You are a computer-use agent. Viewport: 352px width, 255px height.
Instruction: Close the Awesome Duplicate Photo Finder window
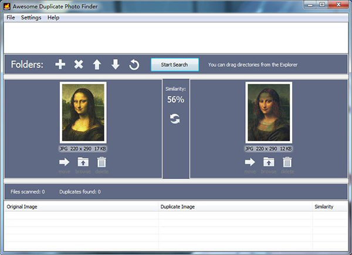[339, 5]
